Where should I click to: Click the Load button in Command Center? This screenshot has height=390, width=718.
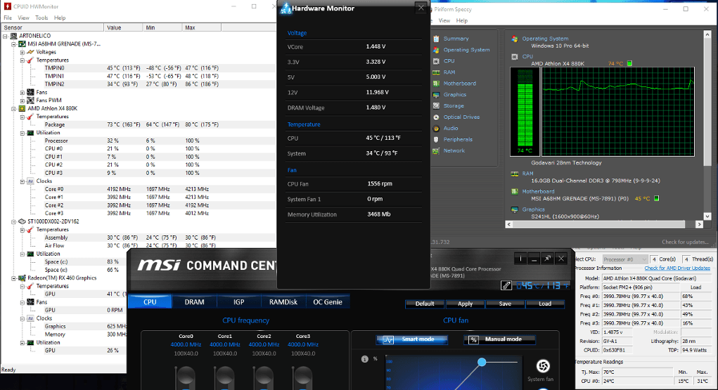pos(545,304)
